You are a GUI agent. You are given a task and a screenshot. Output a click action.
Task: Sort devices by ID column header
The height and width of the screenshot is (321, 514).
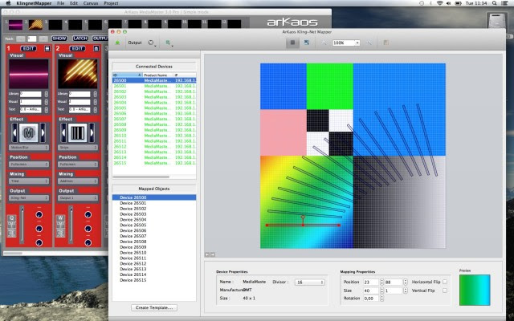click(x=128, y=75)
